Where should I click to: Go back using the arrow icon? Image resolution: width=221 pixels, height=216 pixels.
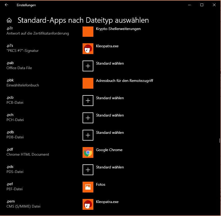pyautogui.click(x=6, y=5)
